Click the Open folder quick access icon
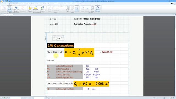This screenshot has width=176, height=99. tap(7, 1)
